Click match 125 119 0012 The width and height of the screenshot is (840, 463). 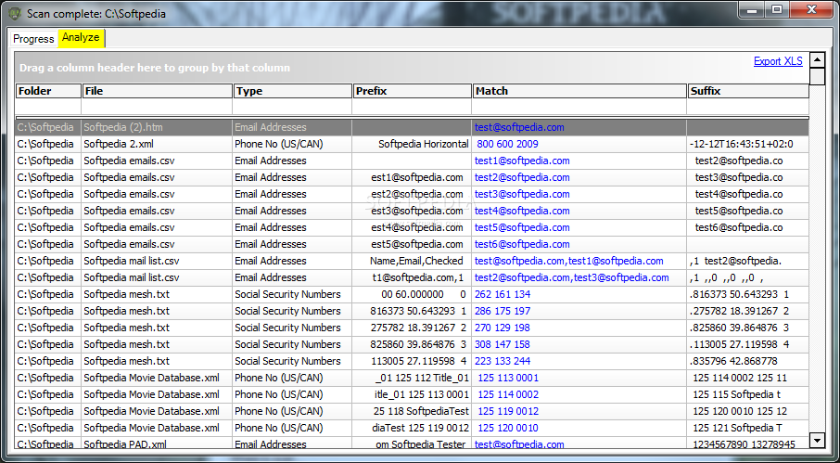(x=508, y=411)
